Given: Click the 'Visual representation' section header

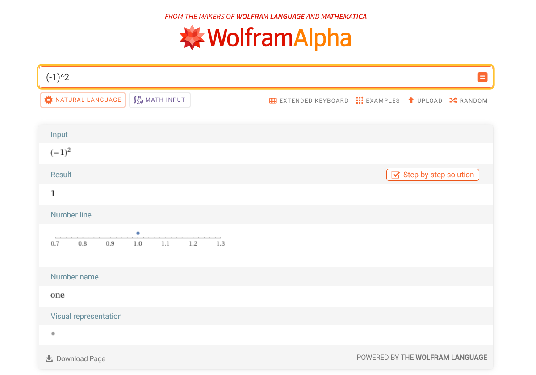Looking at the screenshot, I should (86, 316).
